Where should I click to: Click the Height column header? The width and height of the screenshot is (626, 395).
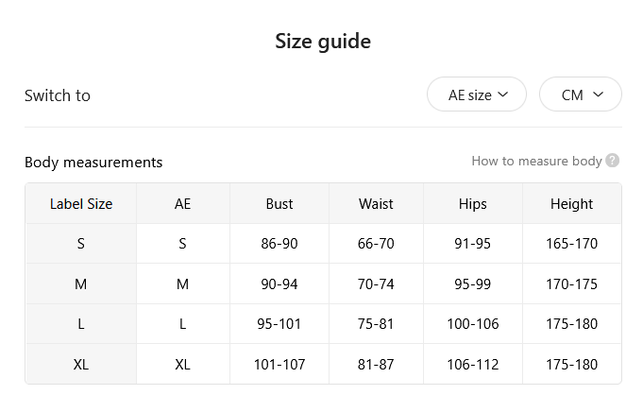pyautogui.click(x=571, y=204)
